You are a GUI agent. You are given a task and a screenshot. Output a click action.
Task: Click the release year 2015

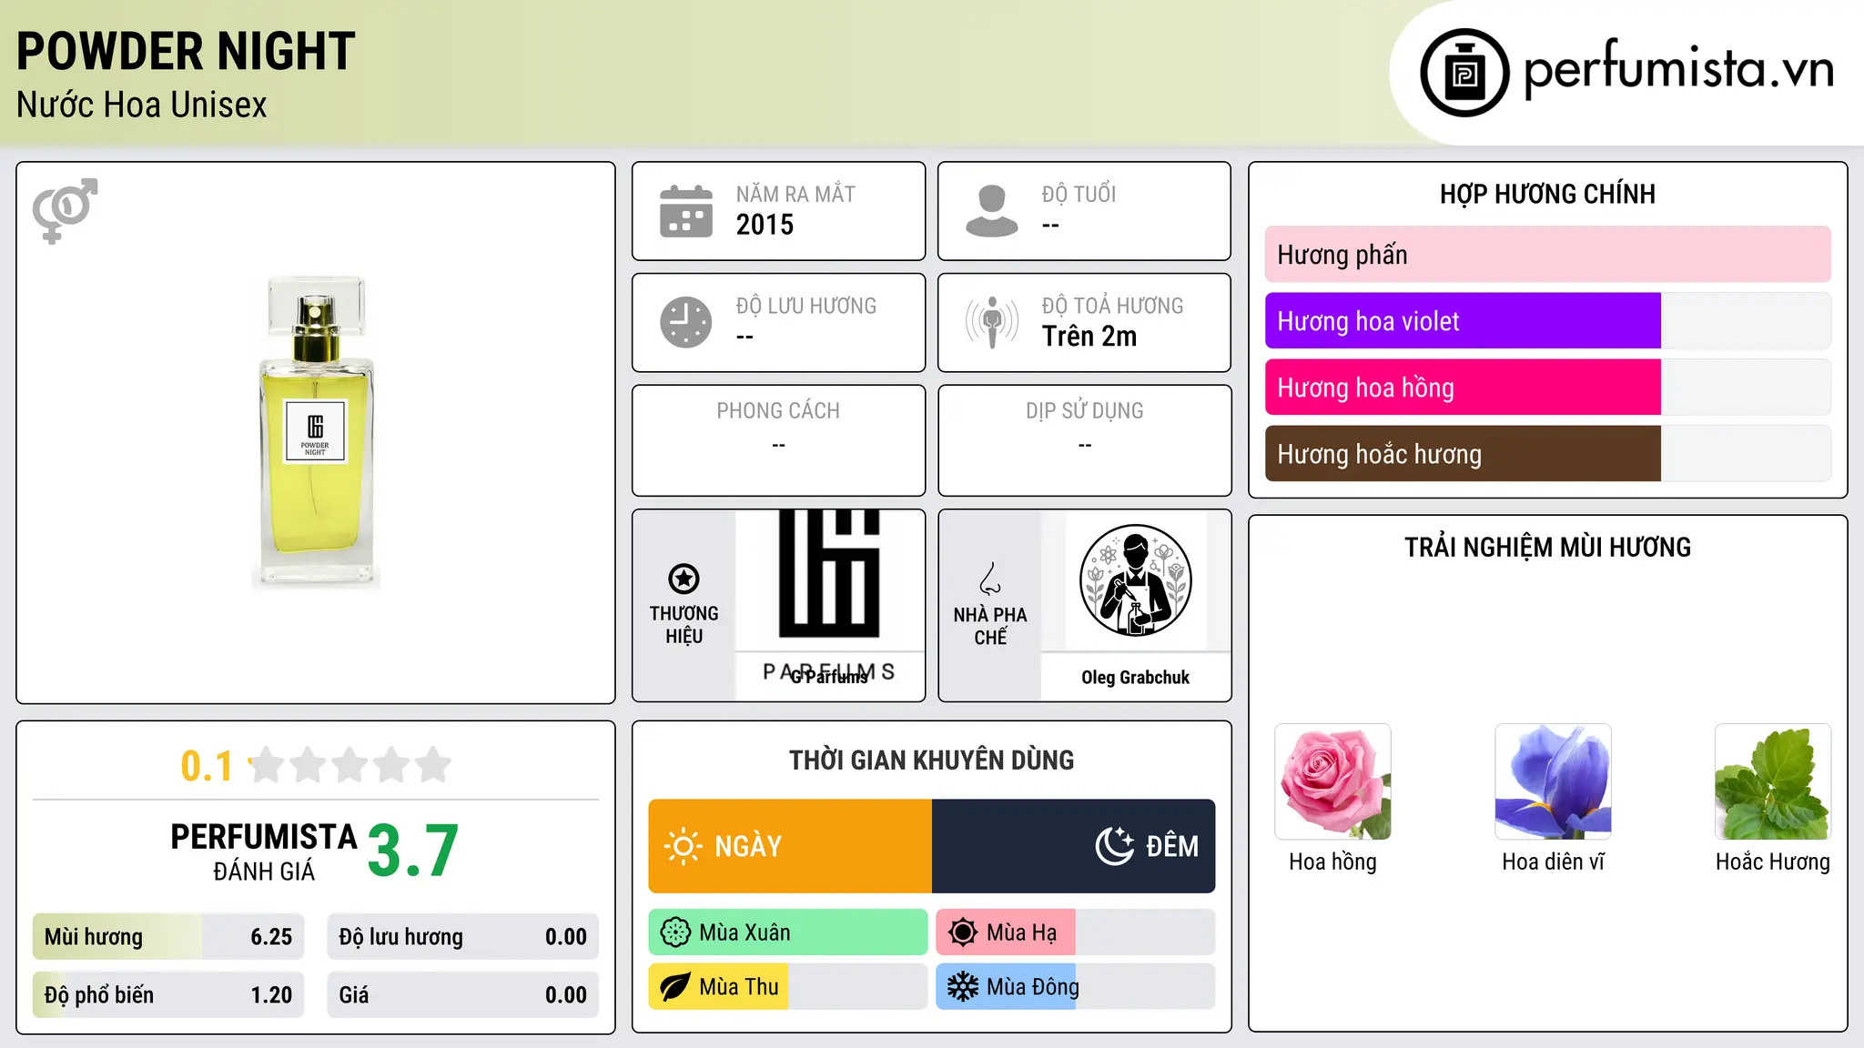coord(765,225)
